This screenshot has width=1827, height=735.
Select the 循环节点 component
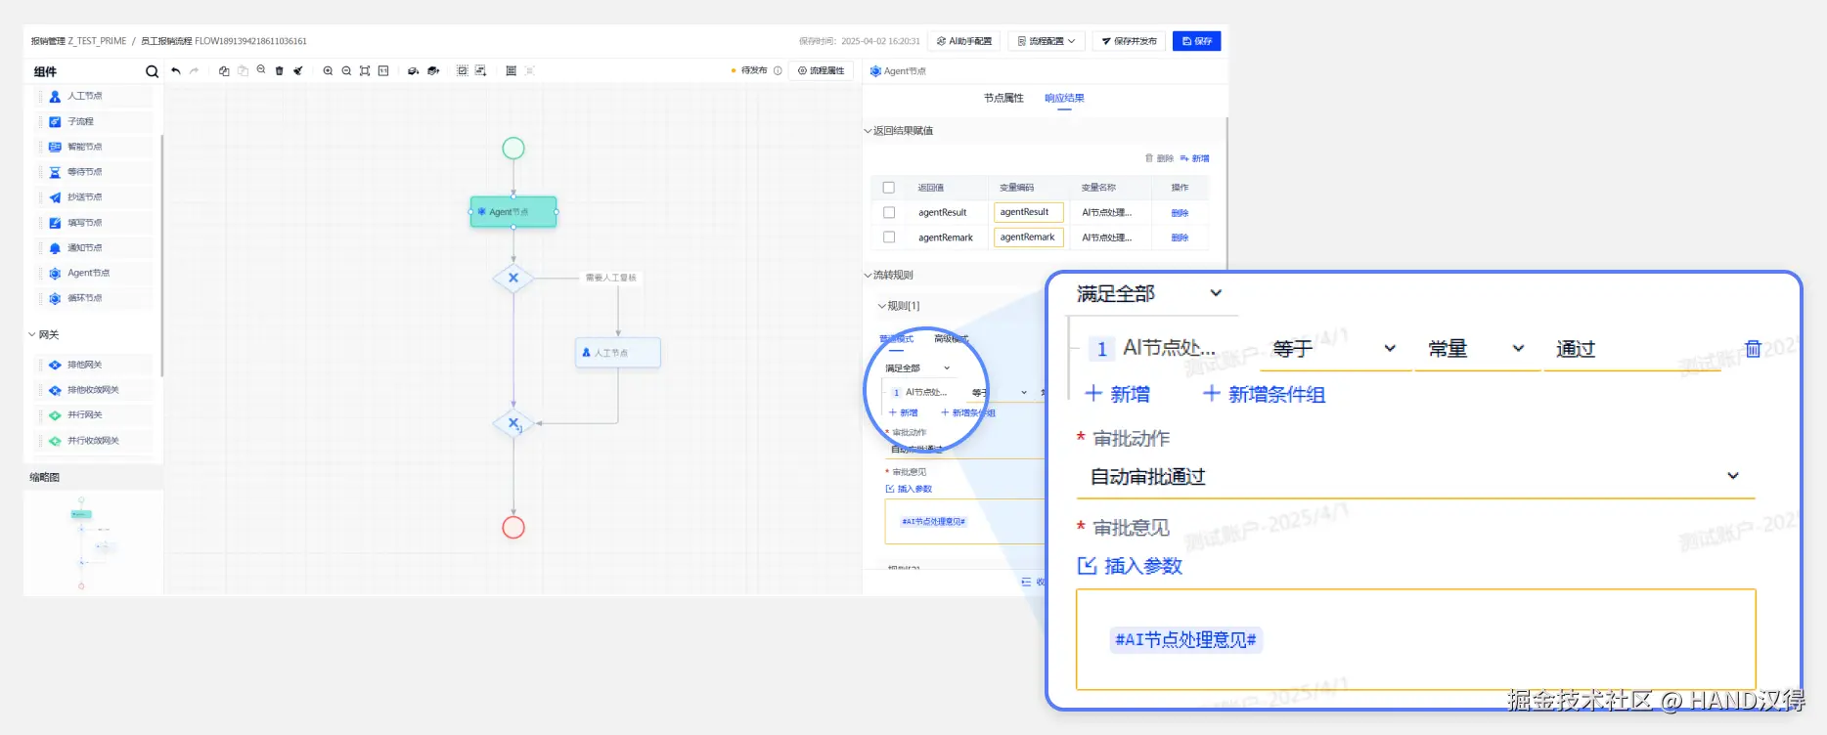point(95,298)
